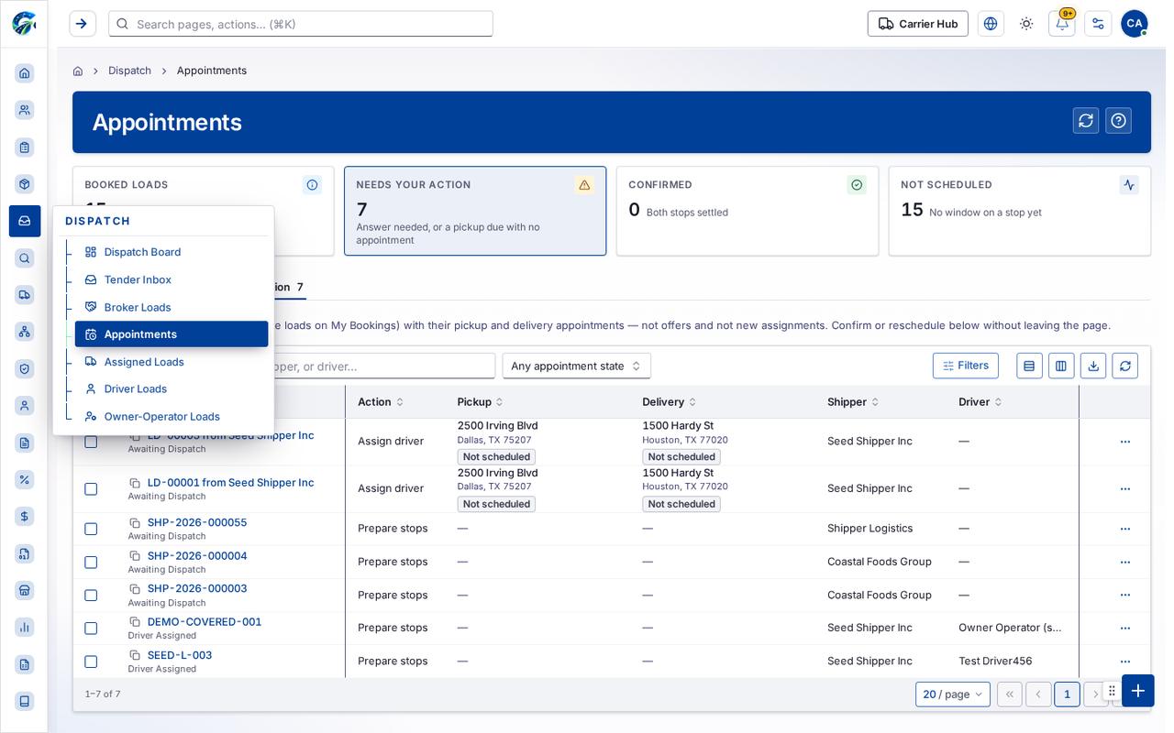This screenshot has height=733, width=1174.
Task: Open the notifications bell
Action: coord(1062,24)
